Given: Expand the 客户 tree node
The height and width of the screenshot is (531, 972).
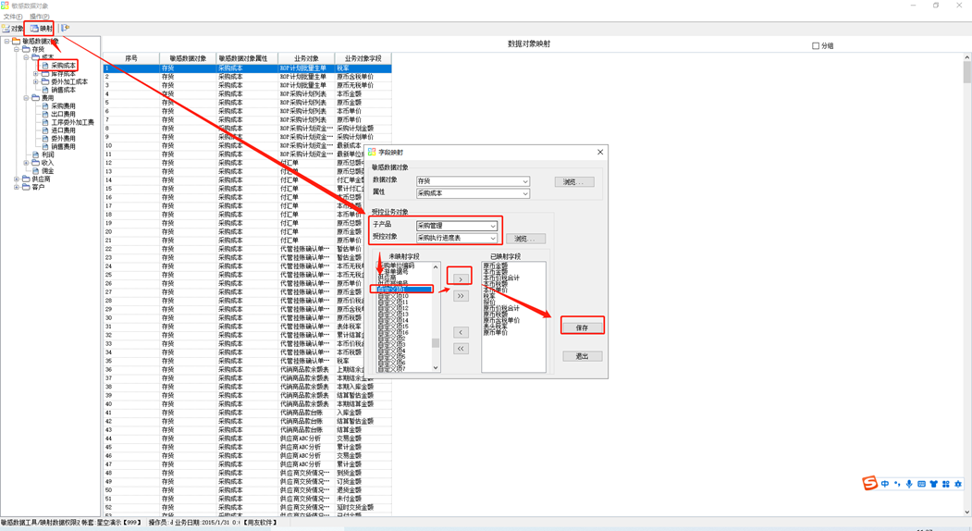Looking at the screenshot, I should pos(17,188).
